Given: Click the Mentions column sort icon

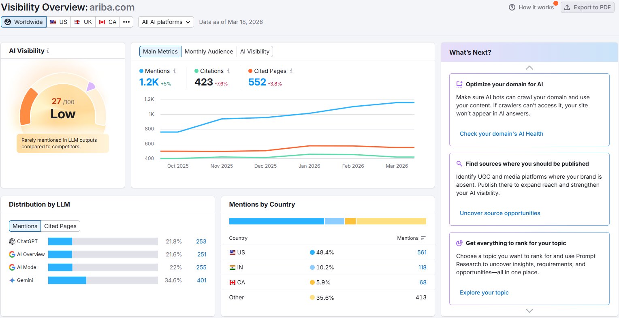Looking at the screenshot, I should (x=423, y=238).
